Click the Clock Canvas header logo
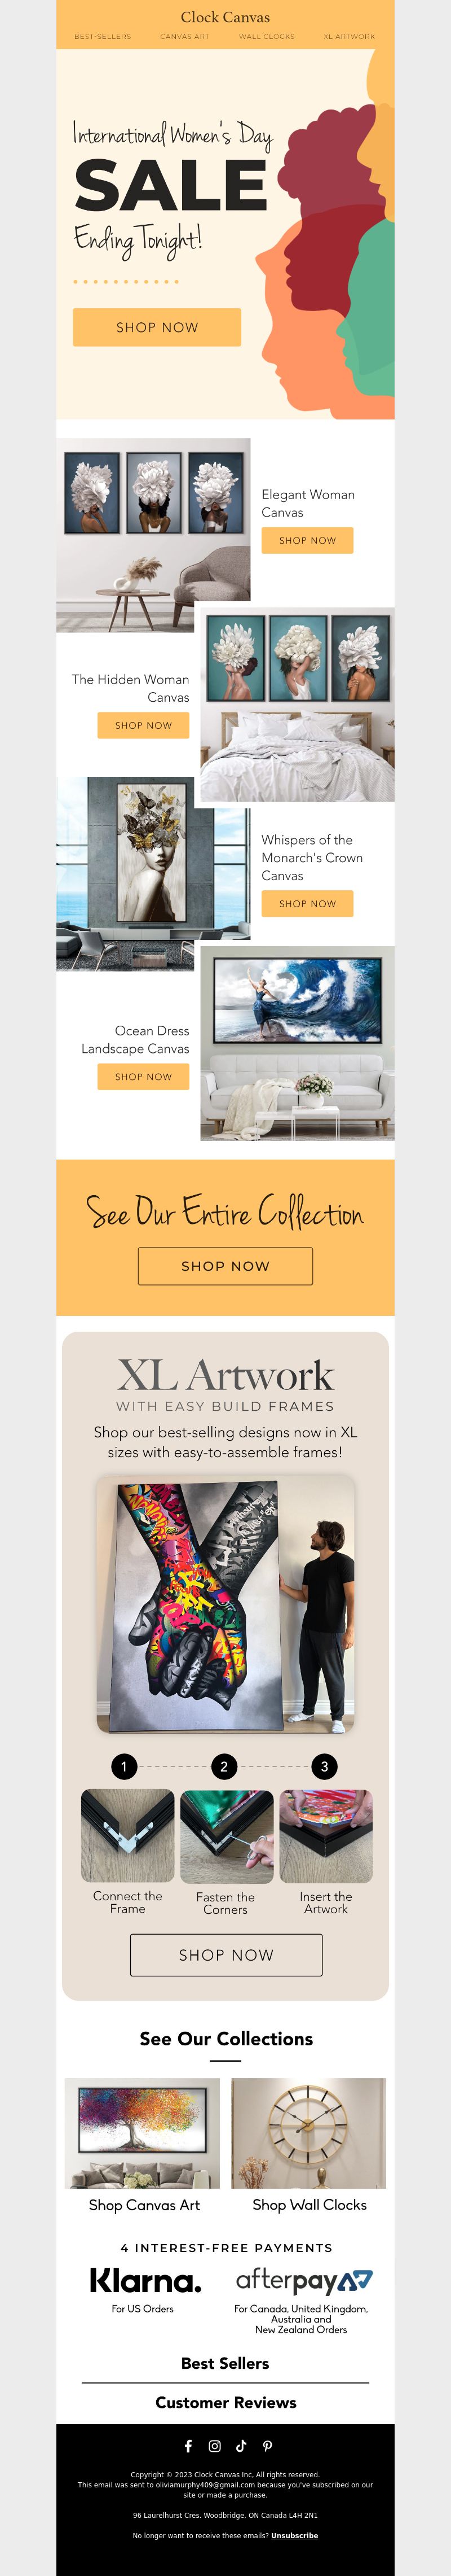 [x=225, y=17]
